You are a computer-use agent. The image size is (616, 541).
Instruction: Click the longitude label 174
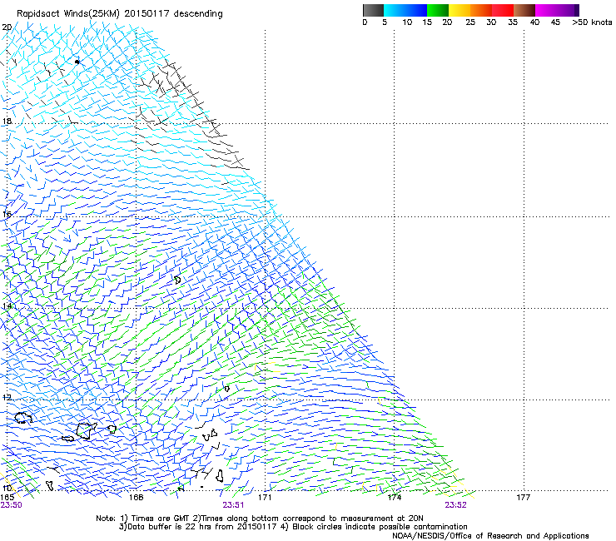[394, 498]
